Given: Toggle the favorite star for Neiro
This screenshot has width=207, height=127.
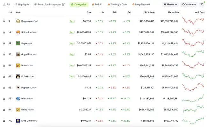Looking at the screenshot, I should tap(4, 109).
